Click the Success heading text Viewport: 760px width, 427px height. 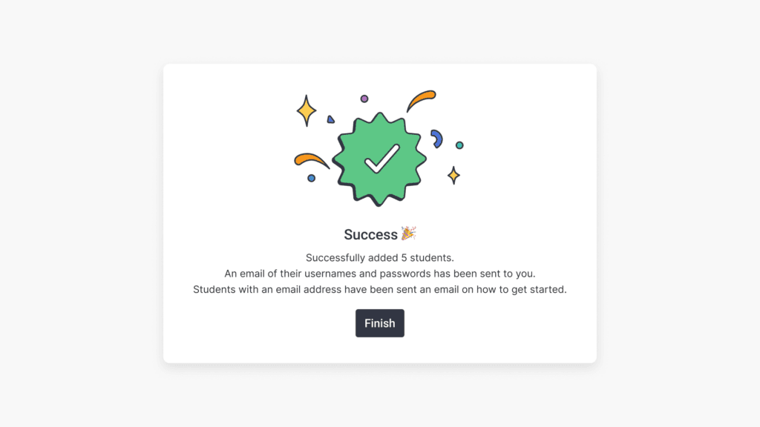373,234
